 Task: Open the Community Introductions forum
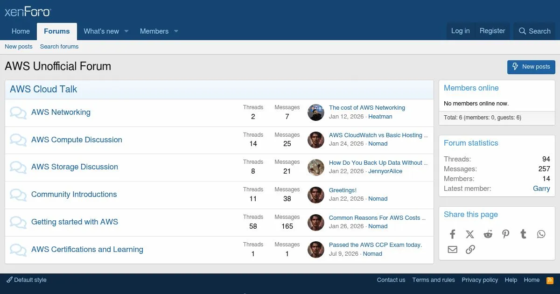coord(74,195)
